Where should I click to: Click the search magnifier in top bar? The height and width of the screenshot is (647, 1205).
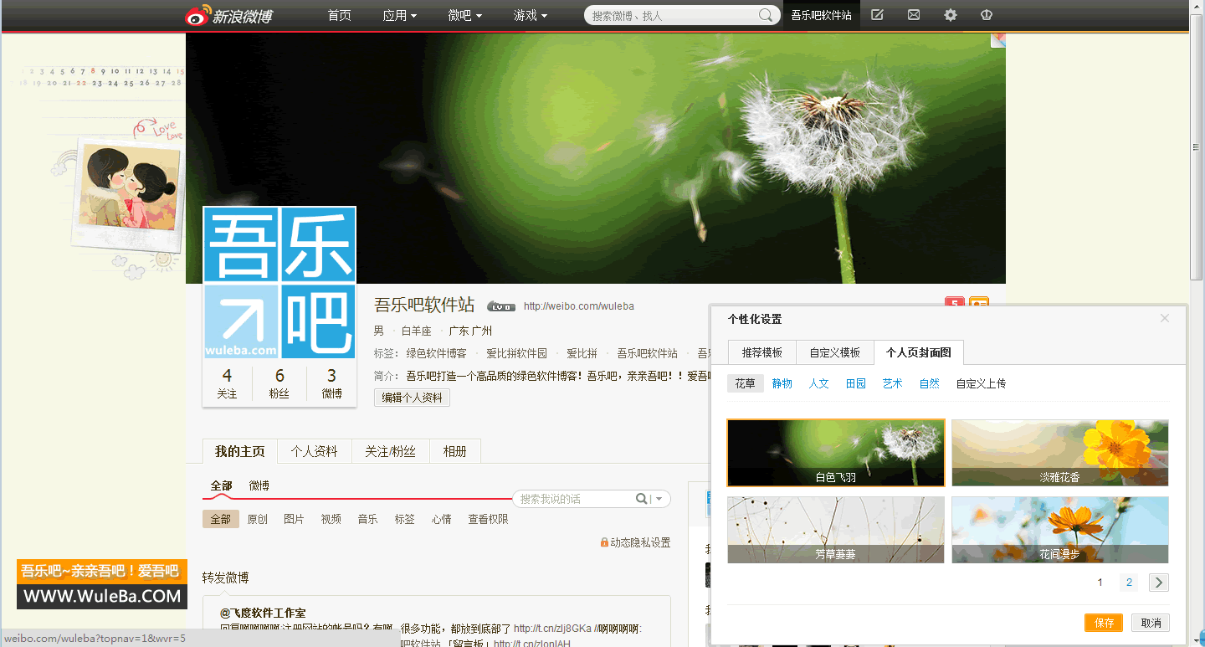pyautogui.click(x=766, y=15)
